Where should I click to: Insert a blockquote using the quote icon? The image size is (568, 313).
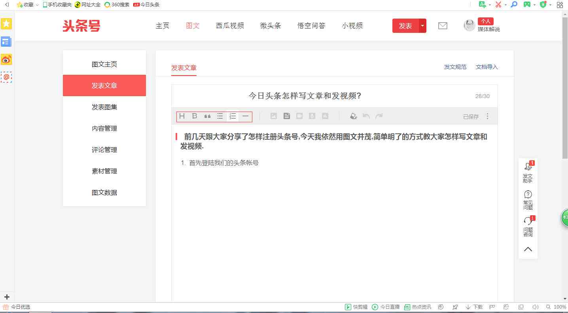click(207, 116)
